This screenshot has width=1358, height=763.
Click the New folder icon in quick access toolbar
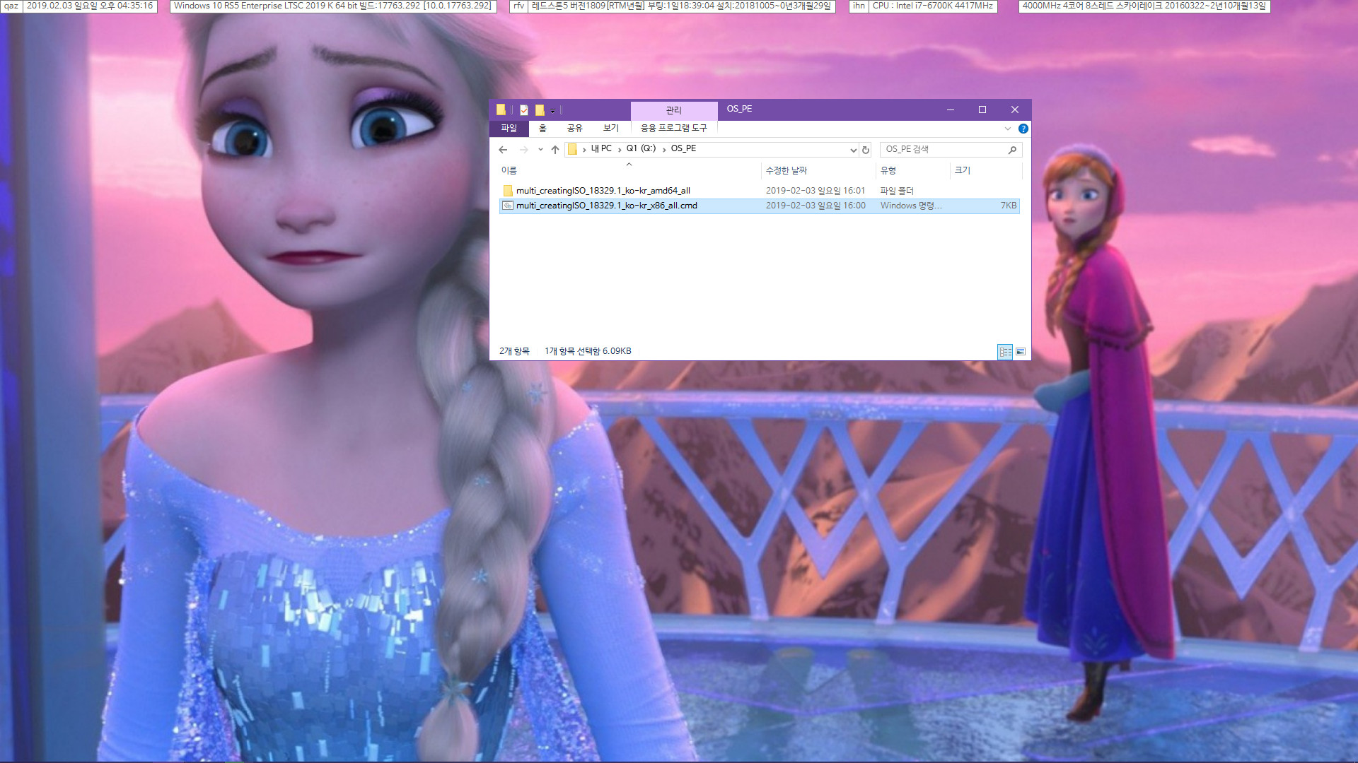540,110
